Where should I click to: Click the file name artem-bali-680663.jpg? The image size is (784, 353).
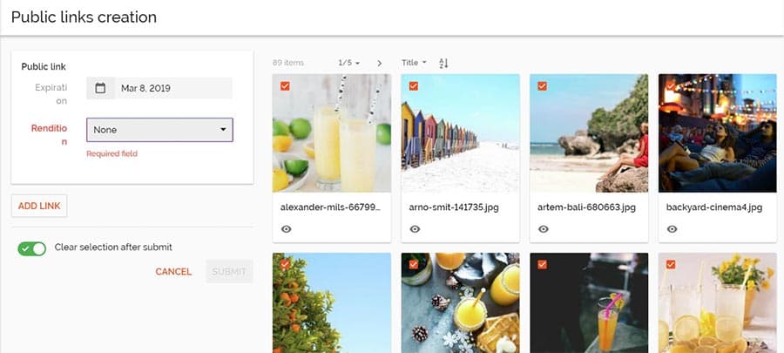[x=586, y=207]
